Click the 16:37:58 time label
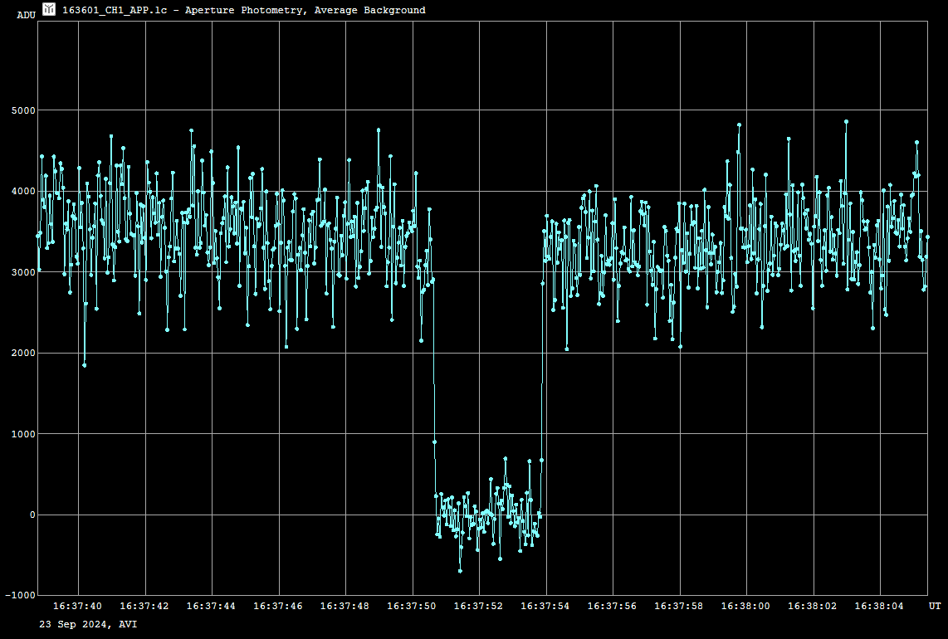Screen dimensions: 948x639 679,606
